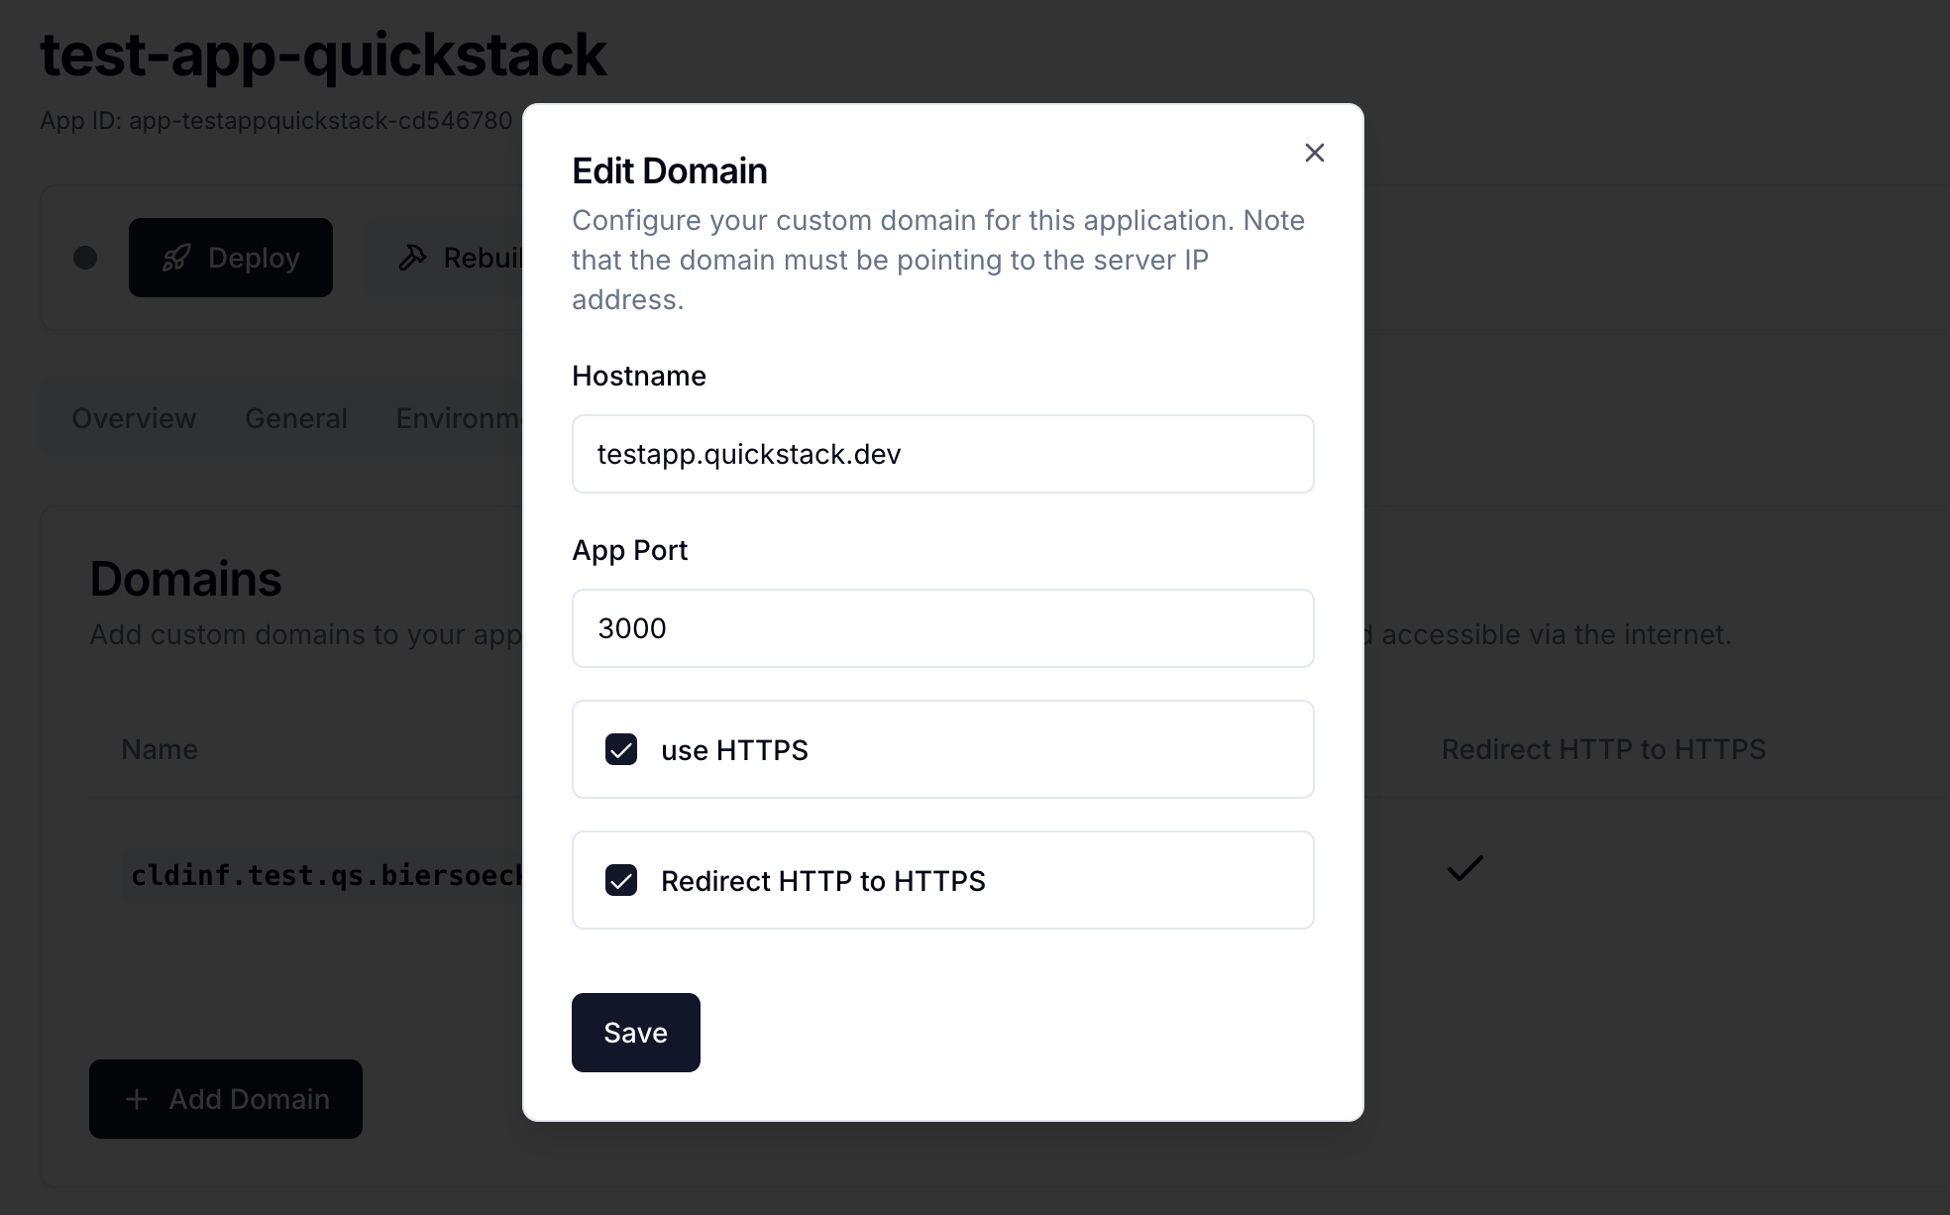Focus the Hostname text field

(942, 454)
